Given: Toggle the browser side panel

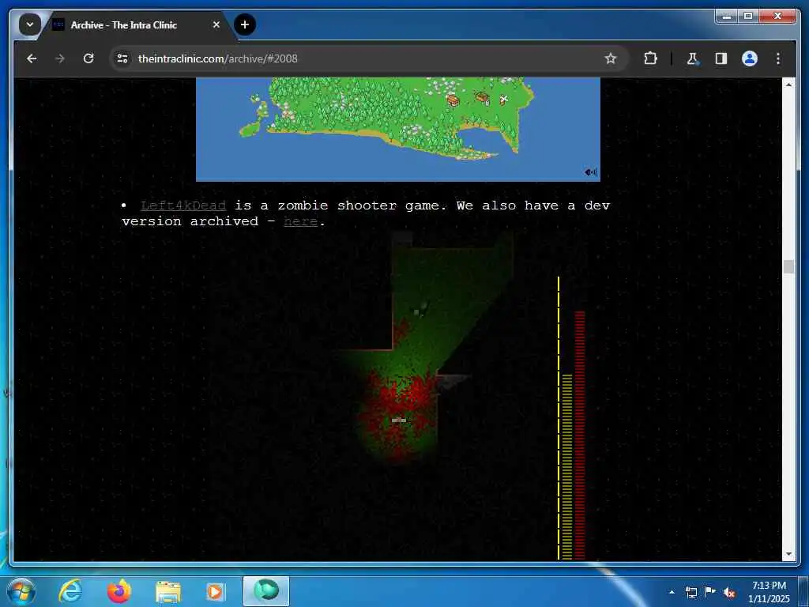Looking at the screenshot, I should (721, 58).
